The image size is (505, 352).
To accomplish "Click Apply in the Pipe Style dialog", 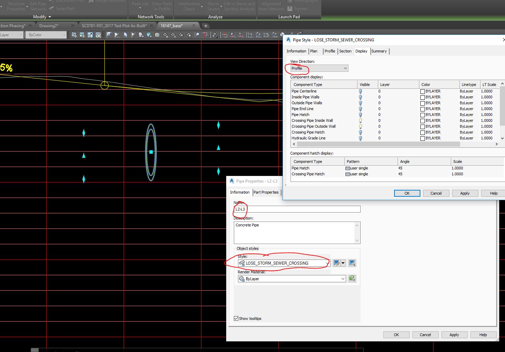I will (465, 193).
